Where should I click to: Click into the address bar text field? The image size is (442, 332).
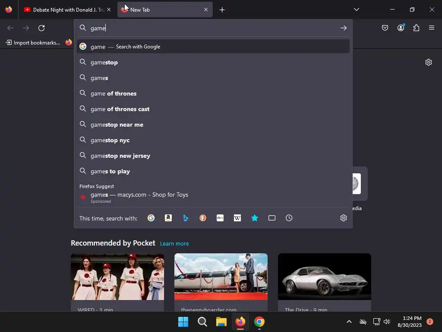pyautogui.click(x=213, y=28)
